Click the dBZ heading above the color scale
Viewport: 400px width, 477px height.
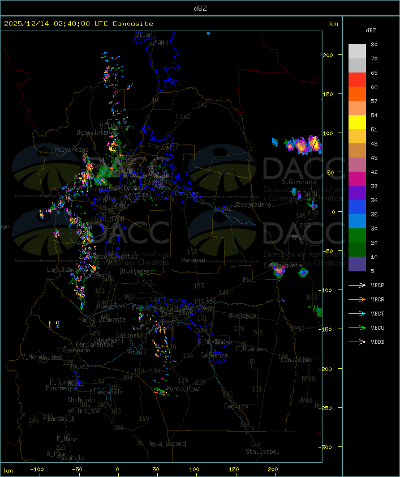[371, 31]
